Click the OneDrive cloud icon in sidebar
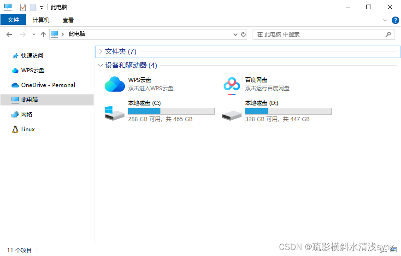The image size is (401, 256). click(x=15, y=85)
